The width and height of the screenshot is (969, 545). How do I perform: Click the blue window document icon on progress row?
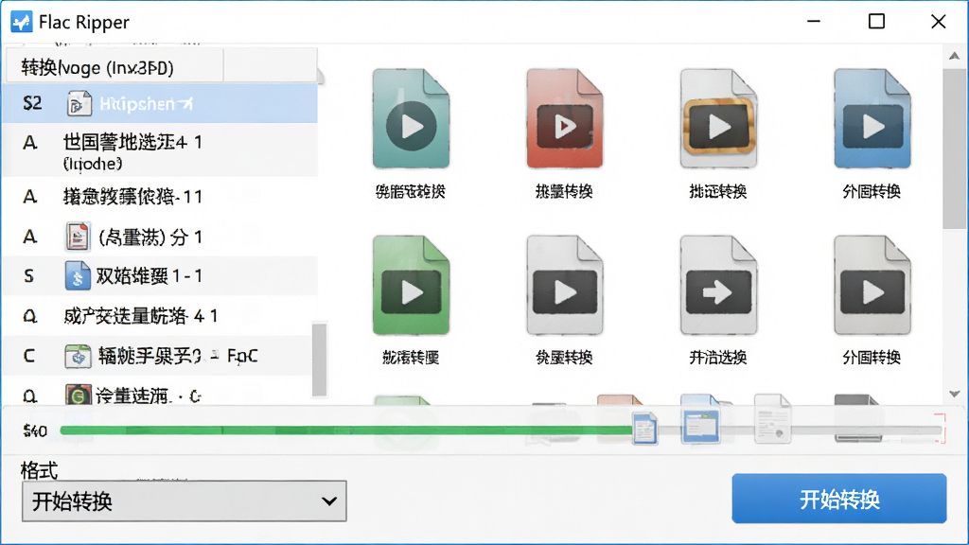700,419
